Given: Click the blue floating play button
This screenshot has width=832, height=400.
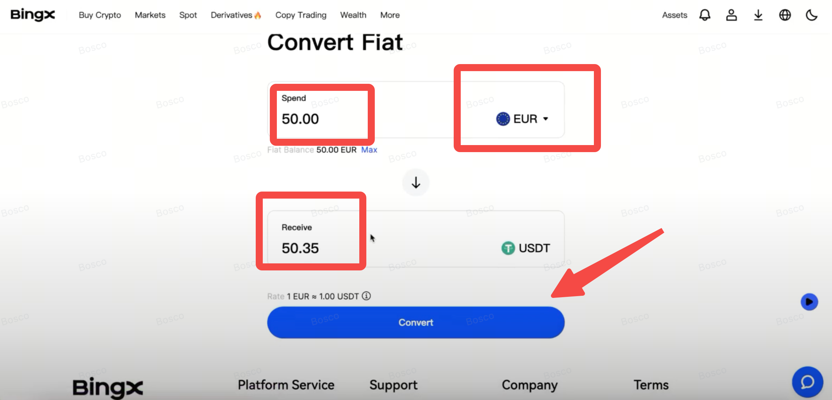Looking at the screenshot, I should pyautogui.click(x=809, y=302).
